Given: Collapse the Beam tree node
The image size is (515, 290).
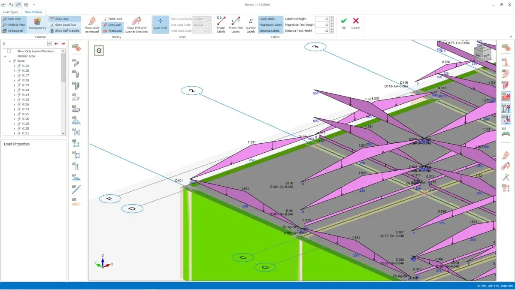Looking at the screenshot, I should [9, 61].
